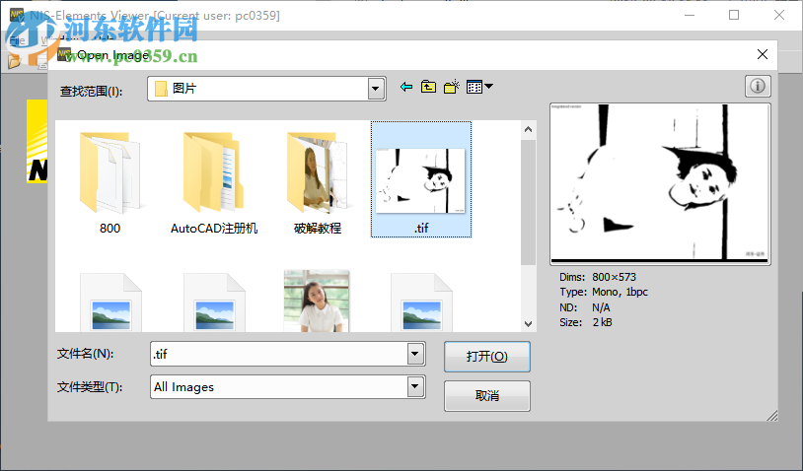Screen dimensions: 803x471
Task: Expand the 文件类型 All Images dropdown
Action: click(x=415, y=386)
